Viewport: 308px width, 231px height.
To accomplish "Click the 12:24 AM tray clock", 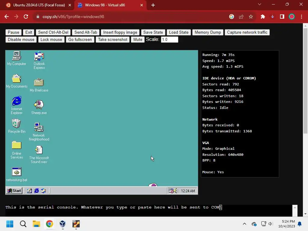I will pos(188,191).
